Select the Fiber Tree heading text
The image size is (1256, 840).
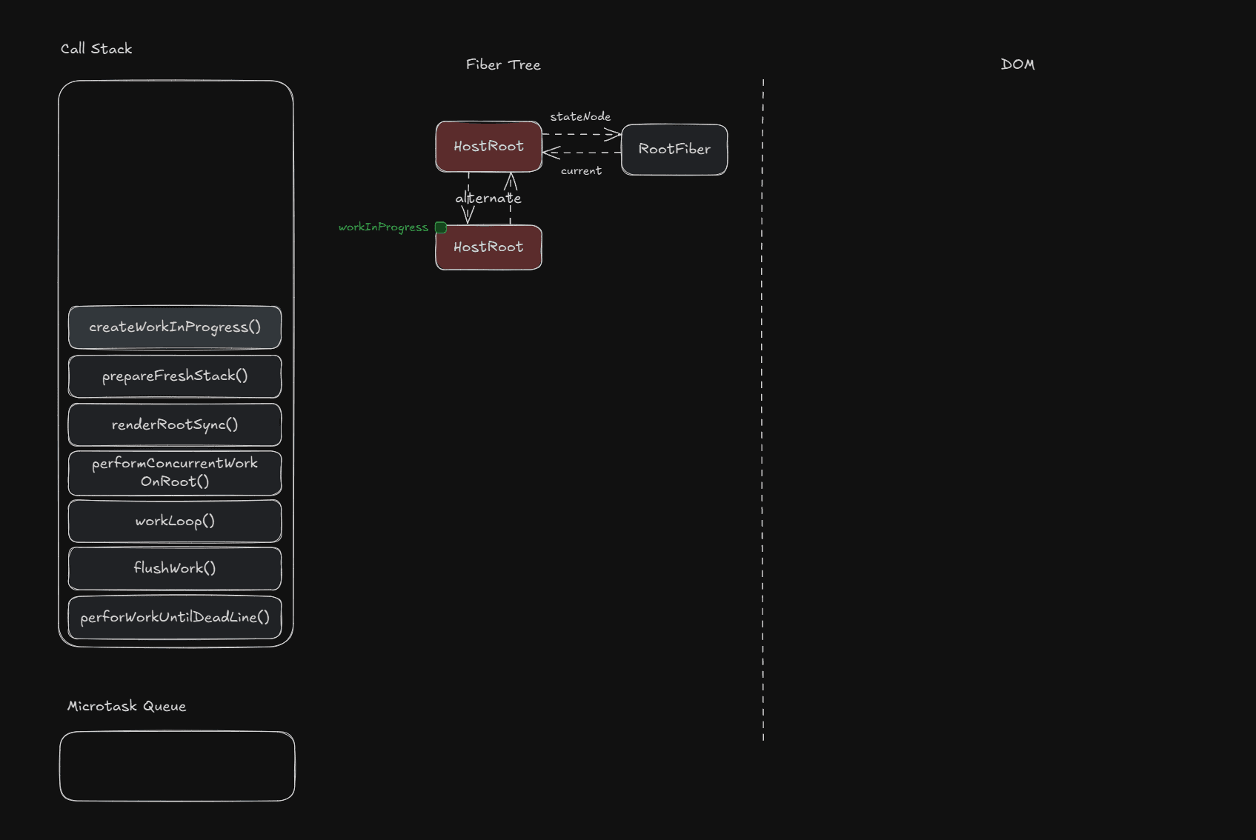(503, 65)
